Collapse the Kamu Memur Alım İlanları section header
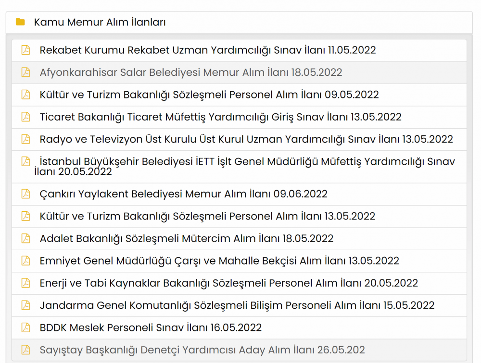Screen dimensions: 481x363 pos(239,23)
